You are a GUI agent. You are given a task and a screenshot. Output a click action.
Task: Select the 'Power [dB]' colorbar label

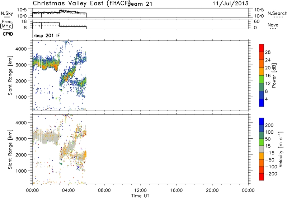[274, 75]
